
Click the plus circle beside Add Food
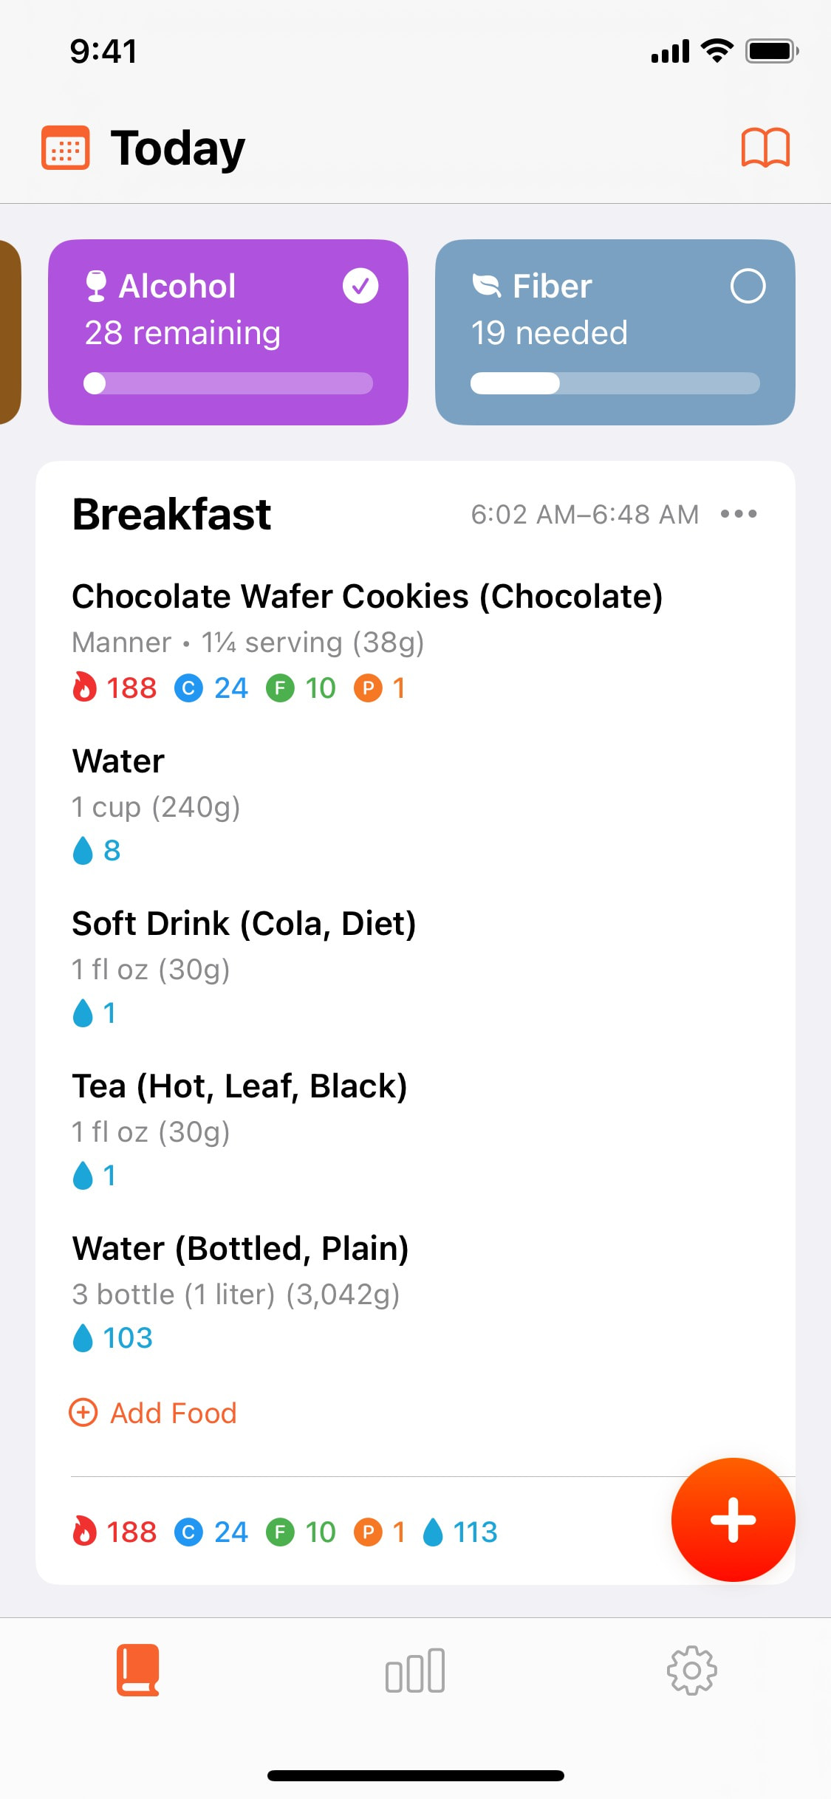point(83,1413)
